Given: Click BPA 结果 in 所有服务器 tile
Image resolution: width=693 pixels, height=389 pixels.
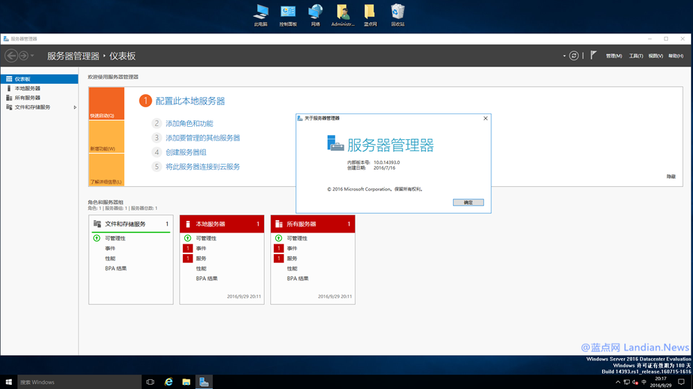Looking at the screenshot, I should click(x=298, y=279).
